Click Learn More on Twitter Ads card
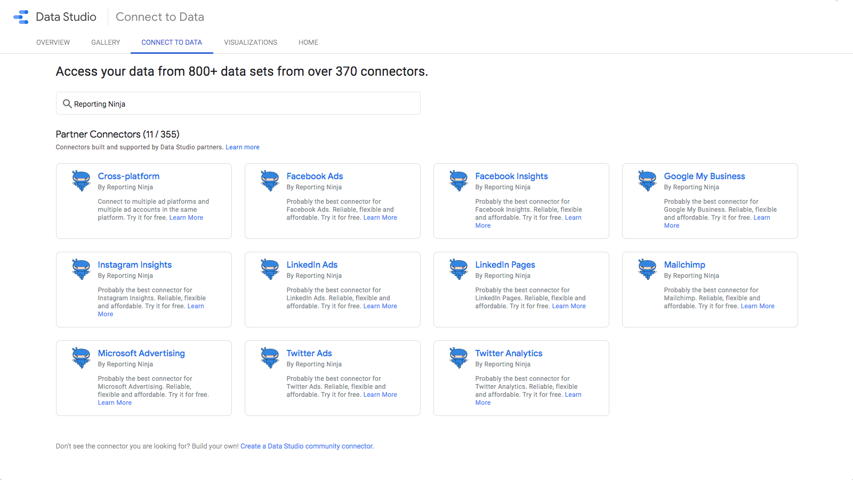 pos(380,395)
